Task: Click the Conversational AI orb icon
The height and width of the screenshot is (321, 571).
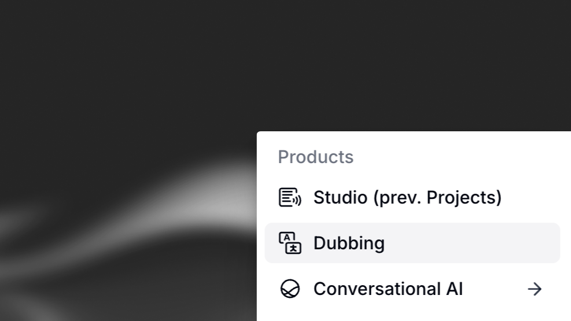Action: [290, 289]
